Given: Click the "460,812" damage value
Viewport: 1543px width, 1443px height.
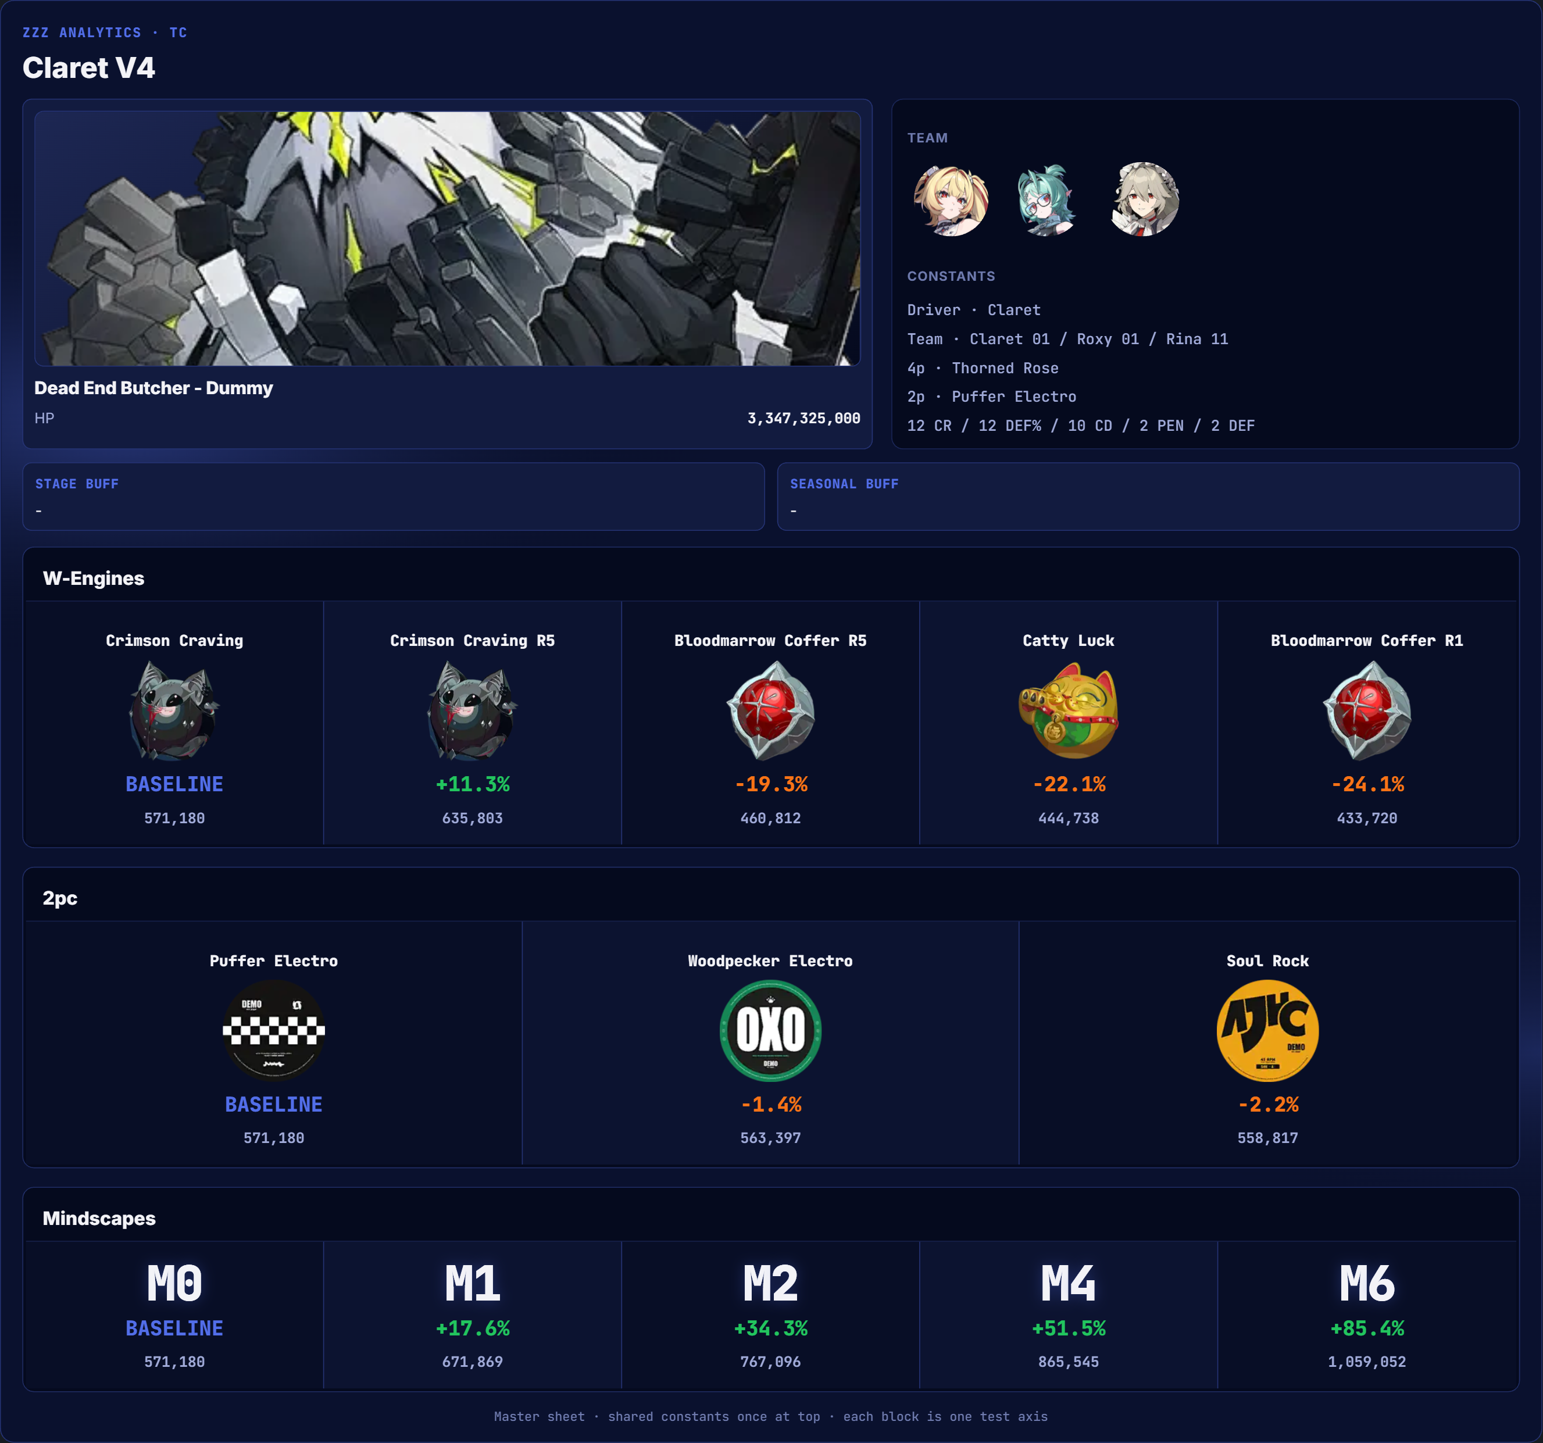Looking at the screenshot, I should (x=771, y=818).
